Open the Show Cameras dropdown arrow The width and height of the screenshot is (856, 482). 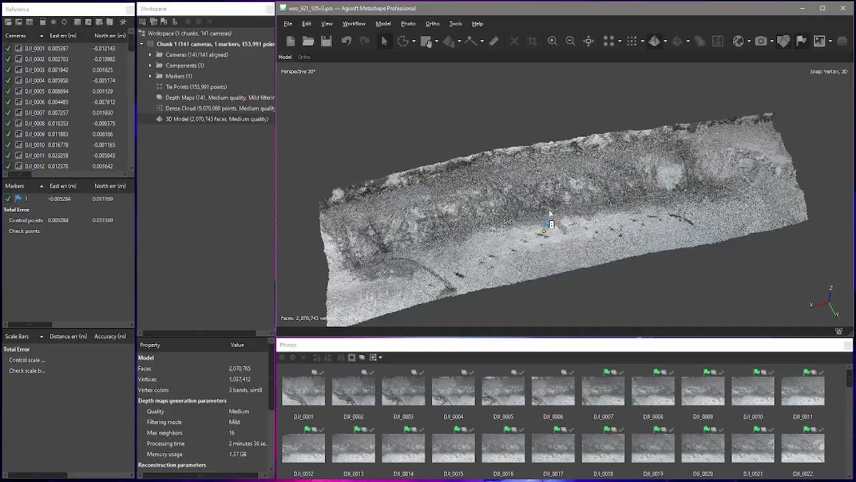click(771, 42)
